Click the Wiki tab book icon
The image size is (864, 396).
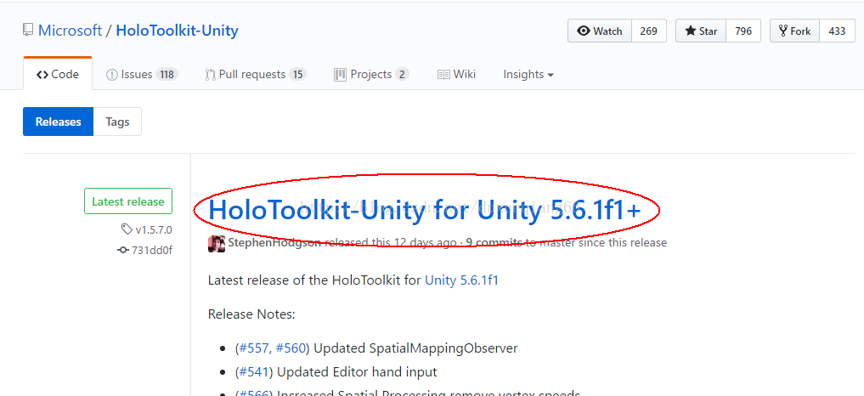point(443,75)
